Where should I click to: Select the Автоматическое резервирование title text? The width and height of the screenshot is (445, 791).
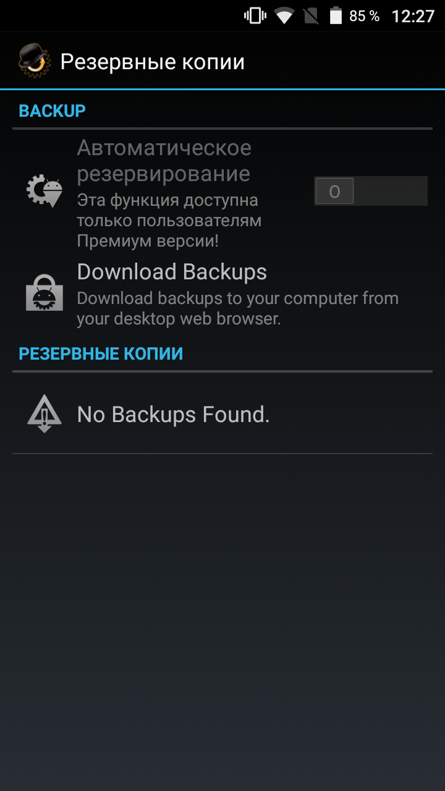pos(164,161)
